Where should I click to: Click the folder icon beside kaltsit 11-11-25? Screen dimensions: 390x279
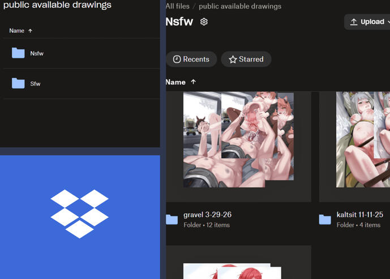click(x=325, y=220)
